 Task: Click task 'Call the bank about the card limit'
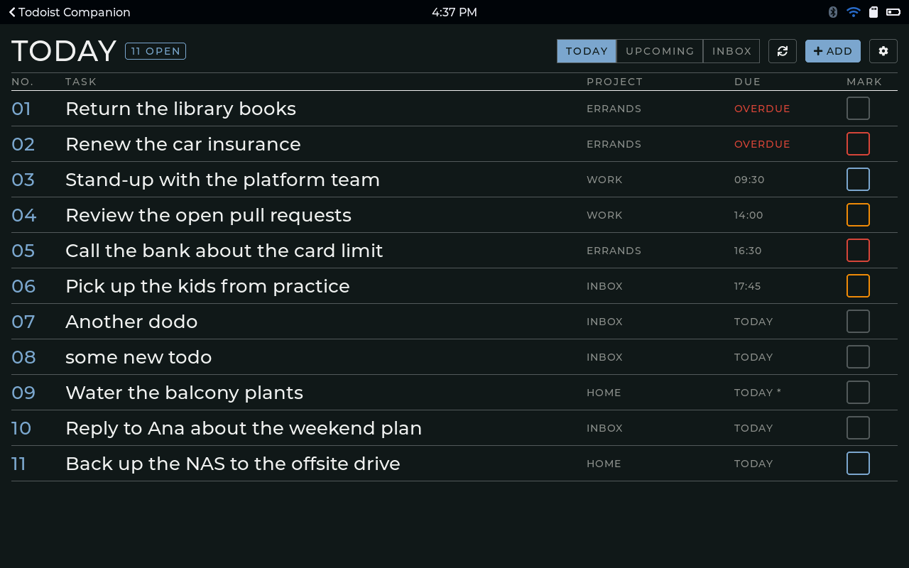coord(224,251)
